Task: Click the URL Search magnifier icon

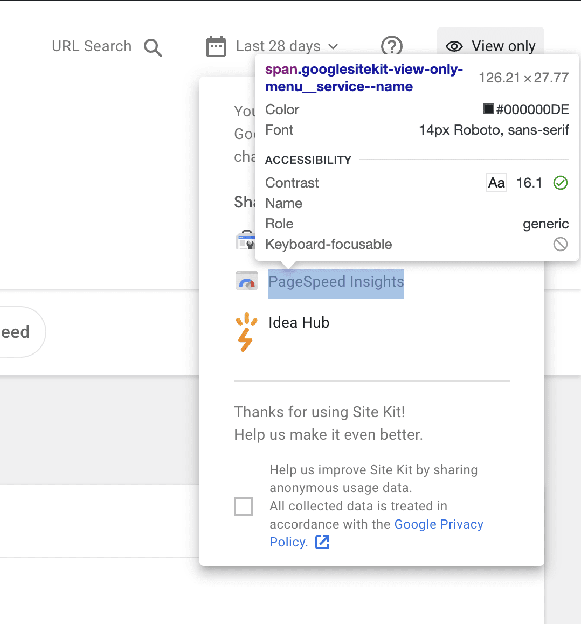Action: coord(153,48)
